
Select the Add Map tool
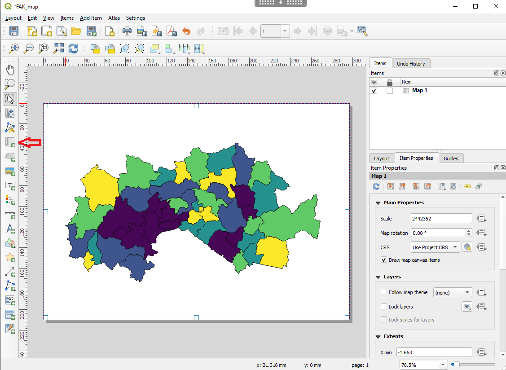pyautogui.click(x=10, y=142)
